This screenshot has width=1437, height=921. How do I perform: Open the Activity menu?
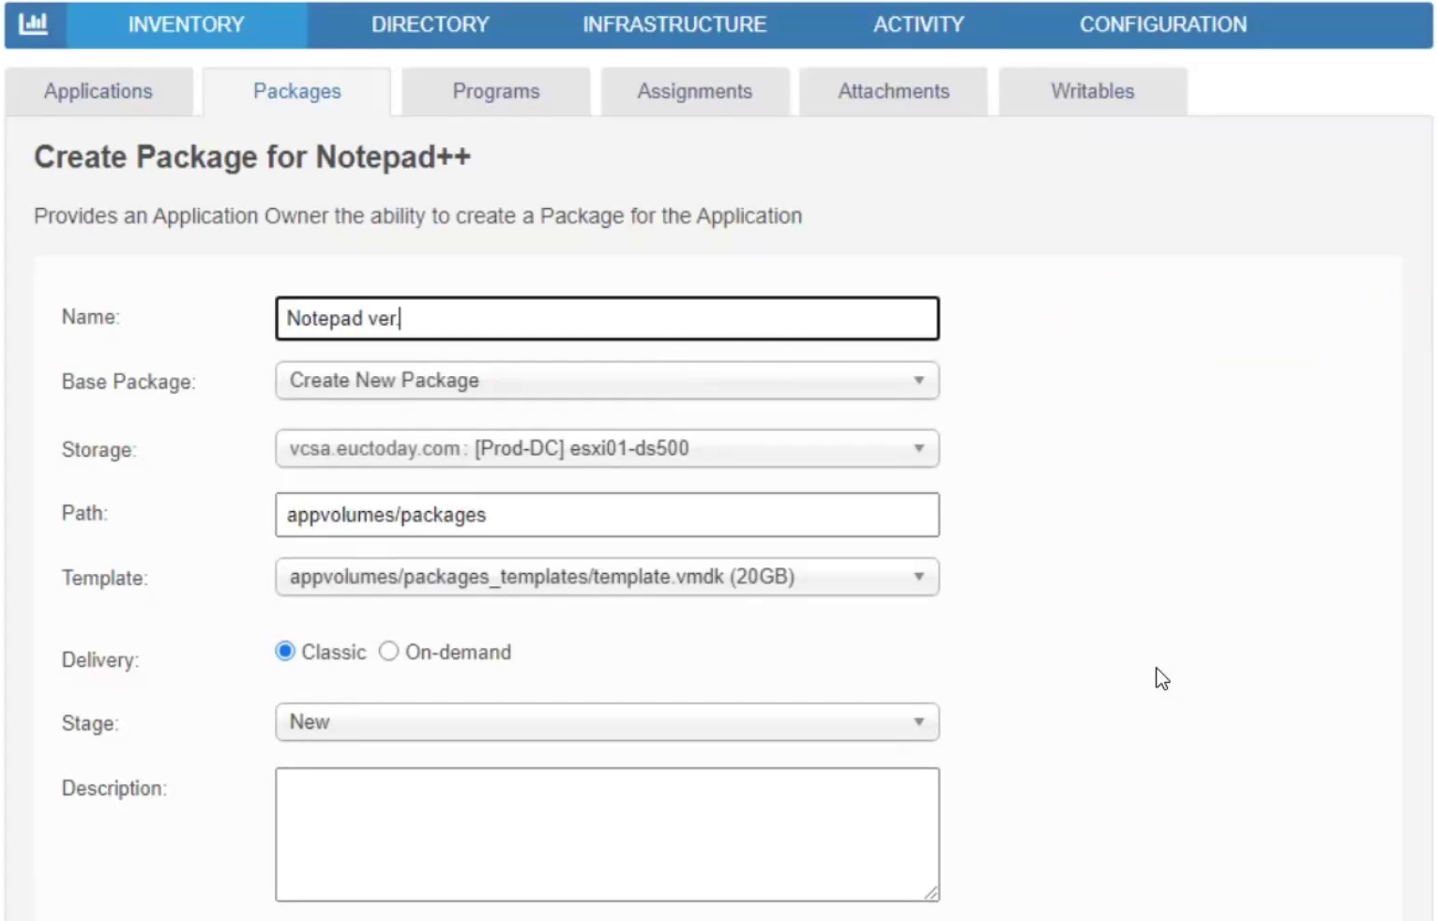point(918,24)
